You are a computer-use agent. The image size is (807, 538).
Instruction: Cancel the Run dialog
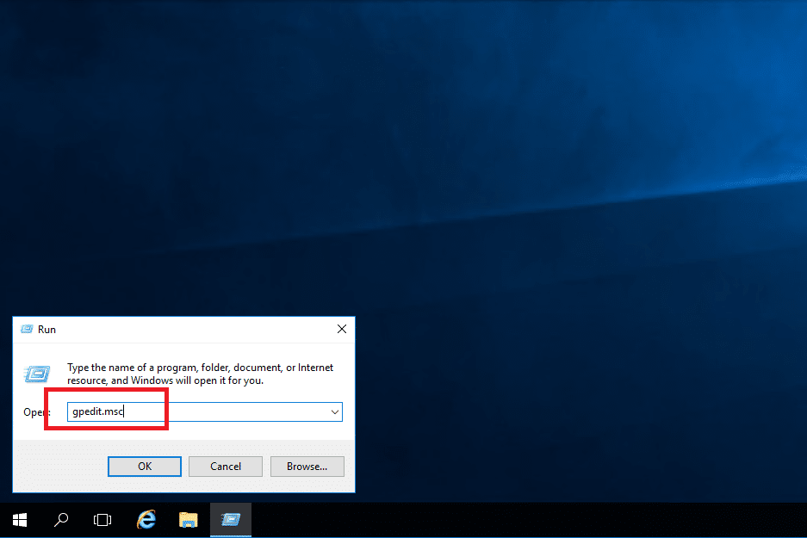click(226, 467)
